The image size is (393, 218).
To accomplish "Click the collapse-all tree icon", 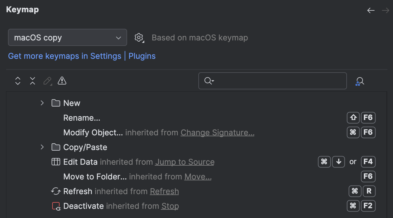I will [x=32, y=81].
